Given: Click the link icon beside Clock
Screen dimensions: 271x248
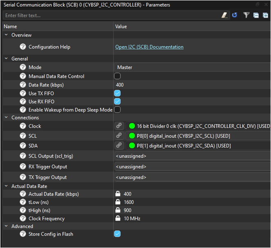Looking at the screenshot, I should click(119, 126).
